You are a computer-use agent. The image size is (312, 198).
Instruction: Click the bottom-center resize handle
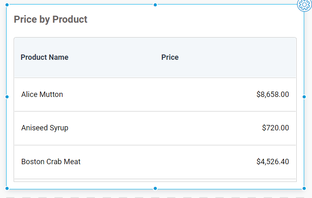tap(155, 189)
